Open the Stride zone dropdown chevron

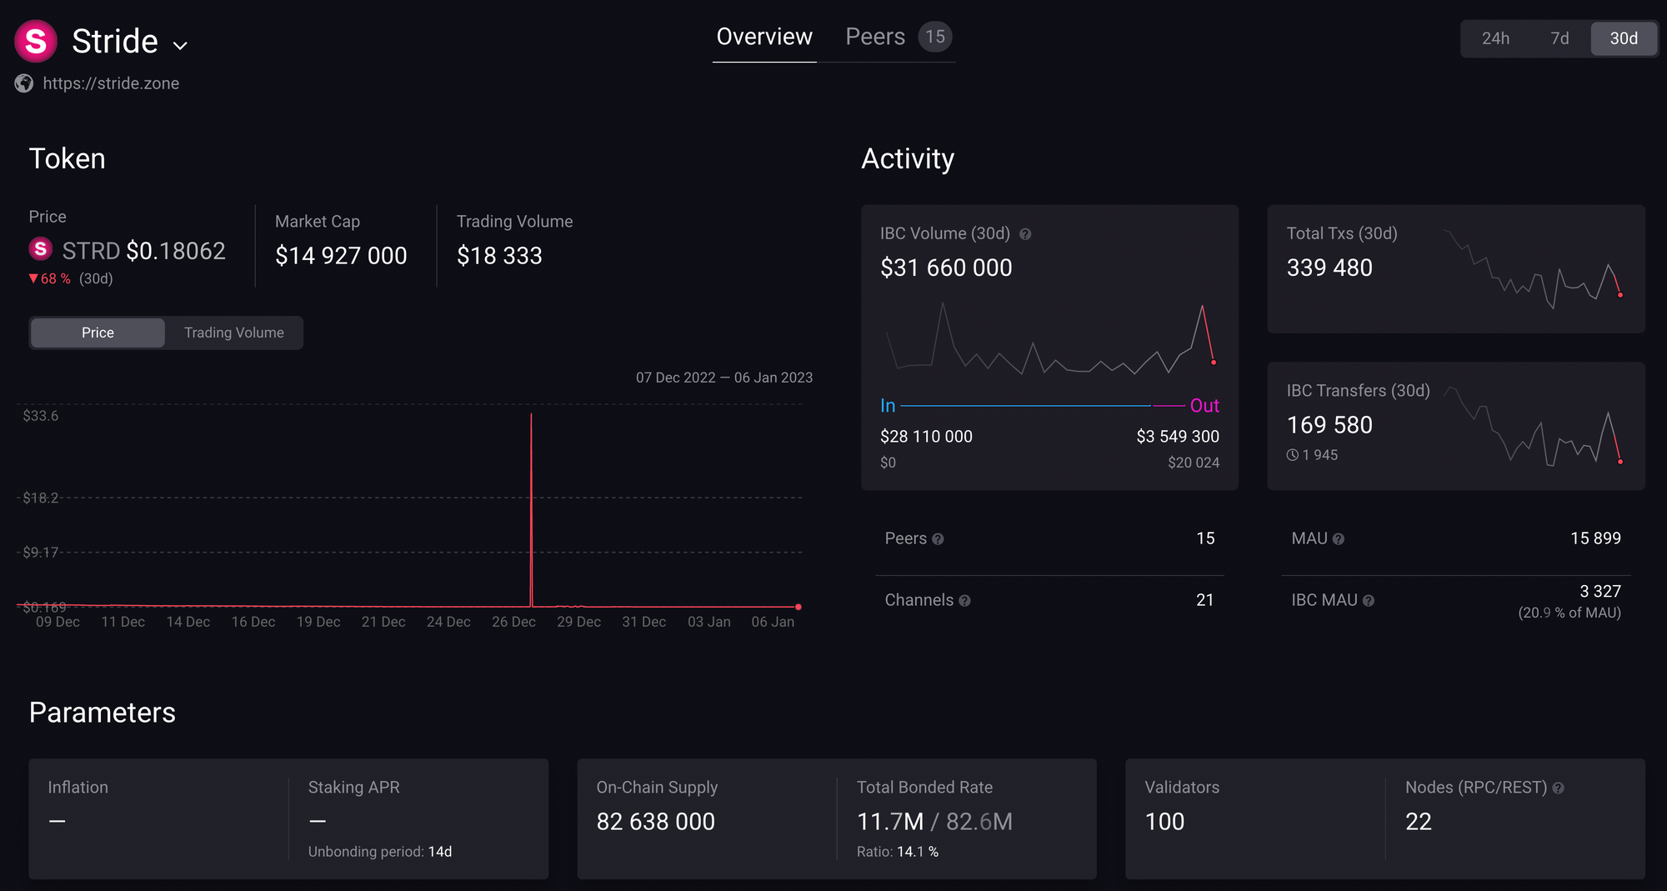coord(180,45)
